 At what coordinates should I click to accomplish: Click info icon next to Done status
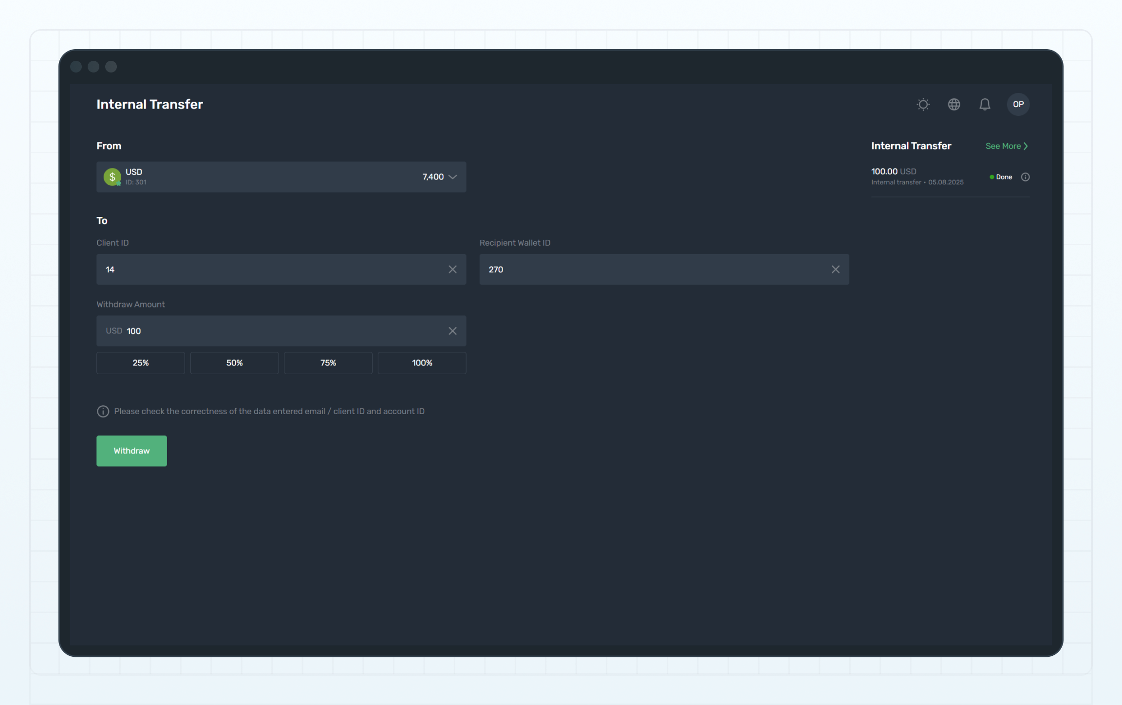[1025, 177]
